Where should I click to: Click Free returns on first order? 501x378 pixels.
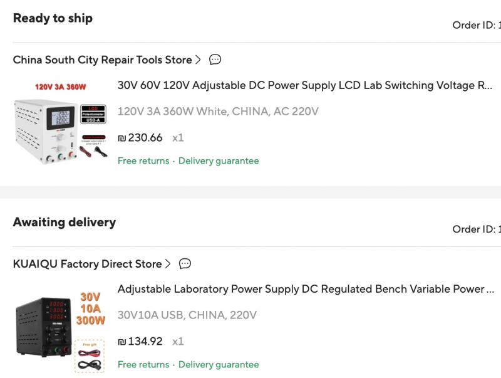[x=143, y=161]
